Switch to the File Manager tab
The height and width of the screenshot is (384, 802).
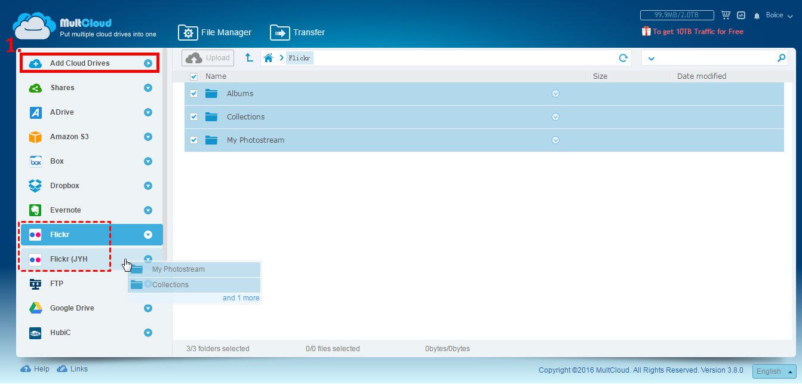pyautogui.click(x=215, y=32)
